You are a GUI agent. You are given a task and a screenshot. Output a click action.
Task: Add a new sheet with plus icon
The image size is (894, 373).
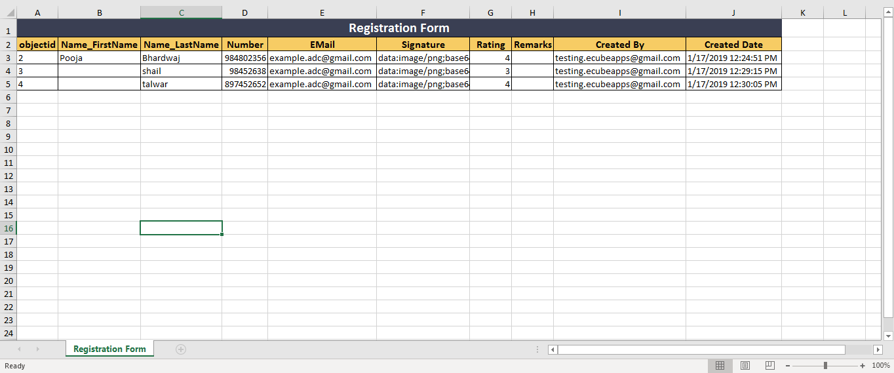[181, 349]
